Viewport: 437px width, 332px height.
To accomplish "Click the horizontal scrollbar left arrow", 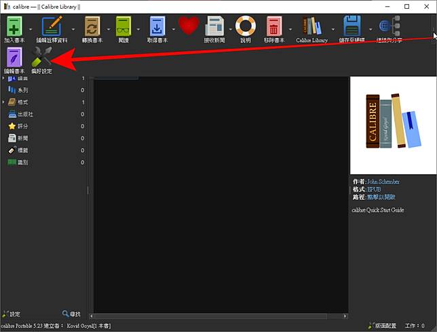I will (91, 316).
